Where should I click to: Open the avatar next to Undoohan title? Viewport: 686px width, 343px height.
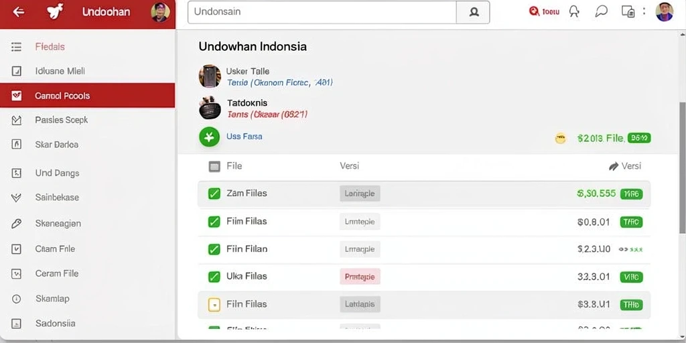160,12
